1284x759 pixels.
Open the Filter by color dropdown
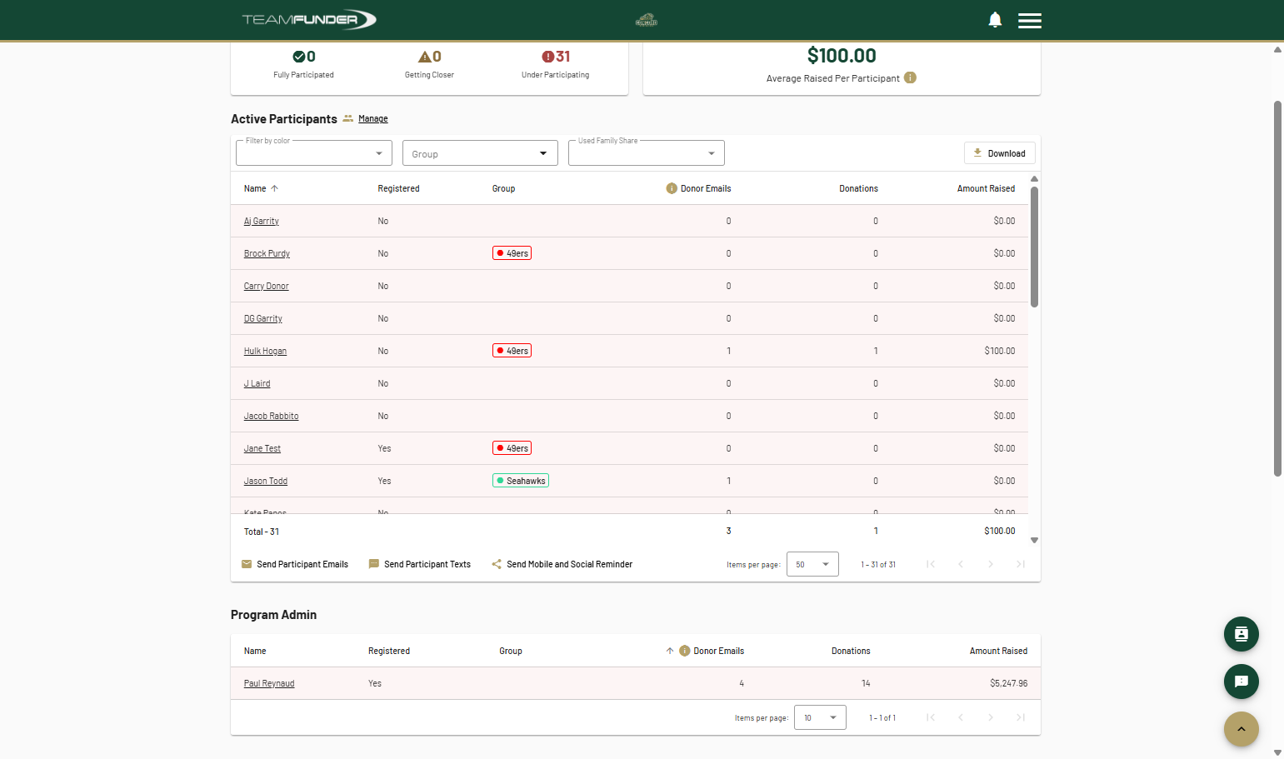[314, 153]
